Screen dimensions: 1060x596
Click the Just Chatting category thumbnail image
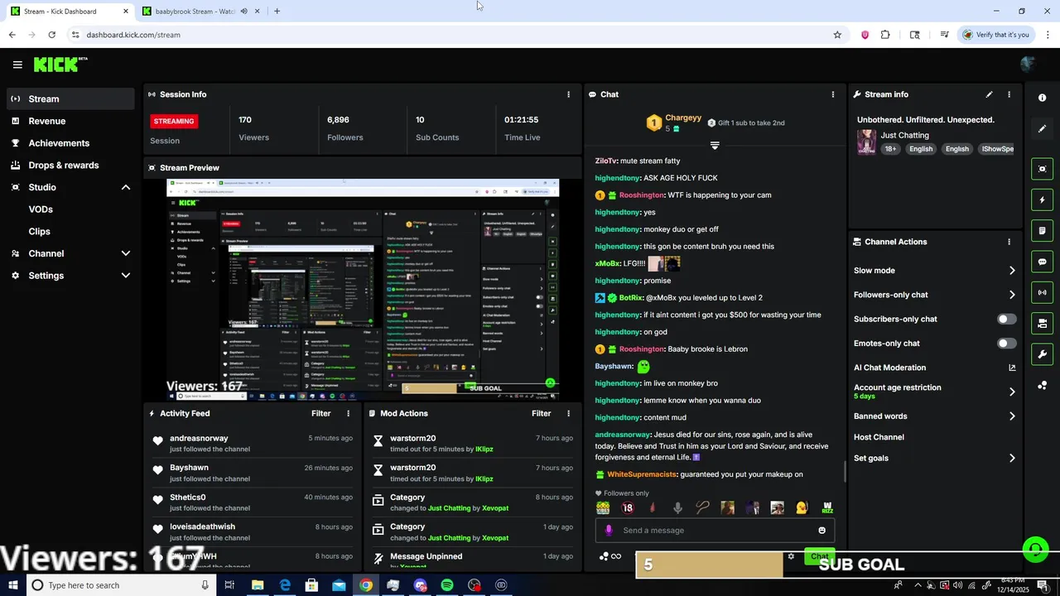866,142
